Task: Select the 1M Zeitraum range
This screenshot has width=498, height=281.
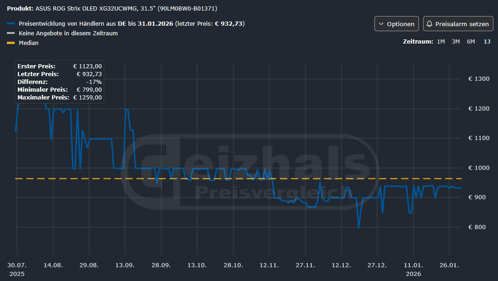Action: coord(441,42)
